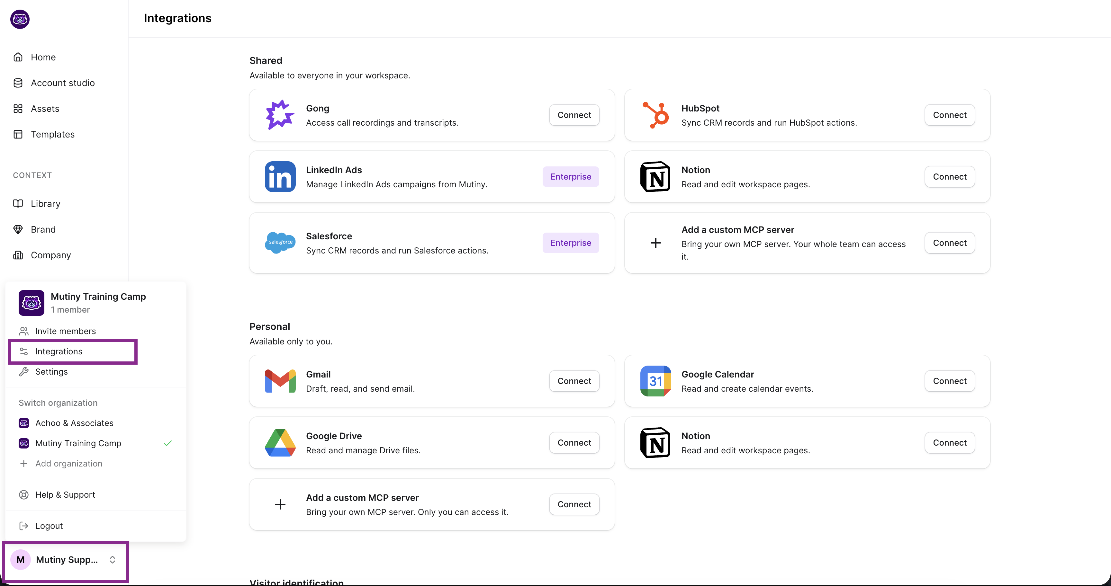This screenshot has width=1111, height=586.
Task: Connect the Gong integration
Action: click(574, 115)
